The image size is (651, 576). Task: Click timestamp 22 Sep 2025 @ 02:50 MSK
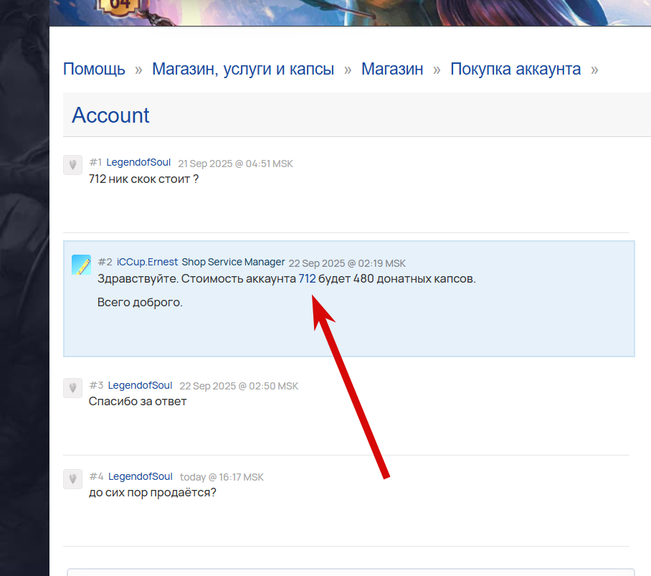click(x=239, y=386)
